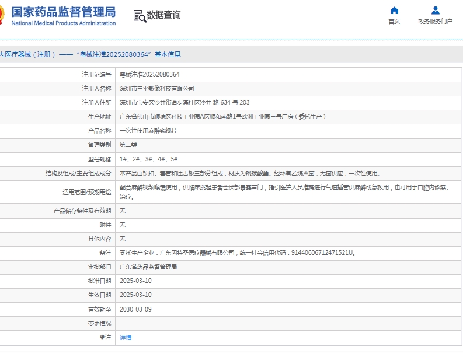Click 基本信息 in the page heading

pos(168,54)
